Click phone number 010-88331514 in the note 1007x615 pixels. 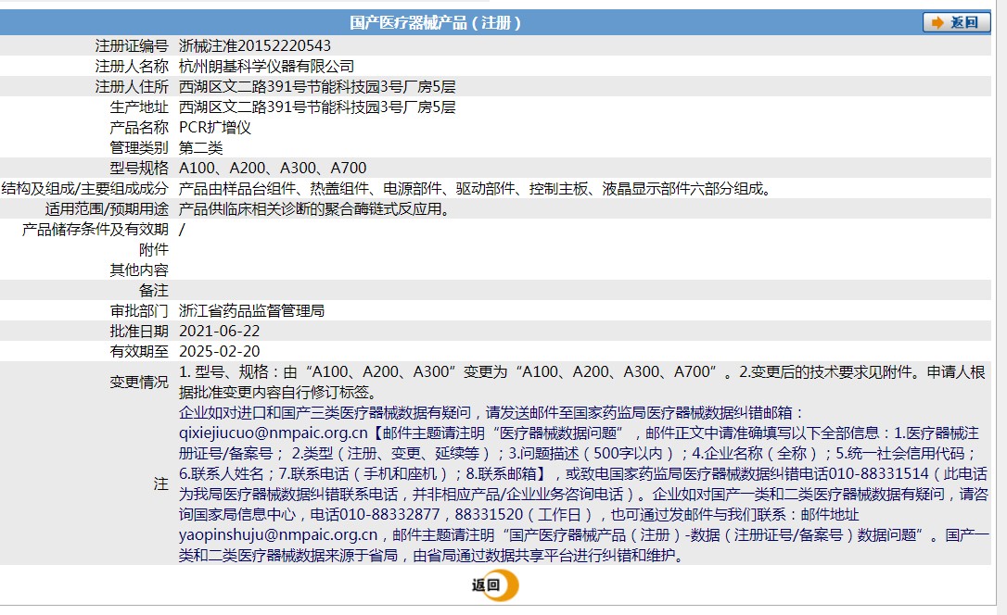click(878, 474)
